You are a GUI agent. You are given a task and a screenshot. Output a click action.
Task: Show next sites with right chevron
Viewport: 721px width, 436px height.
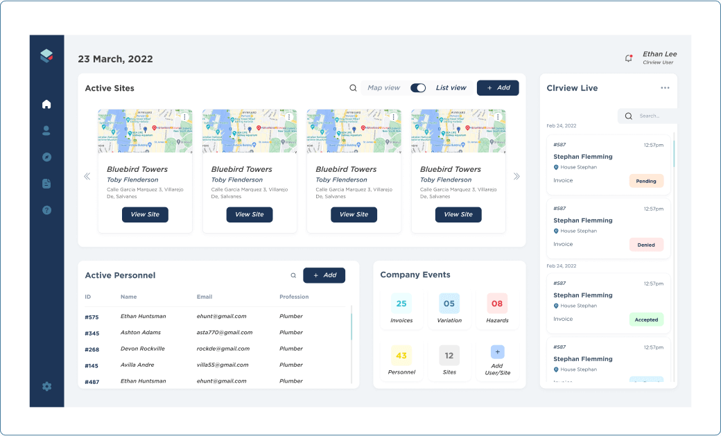tap(516, 176)
